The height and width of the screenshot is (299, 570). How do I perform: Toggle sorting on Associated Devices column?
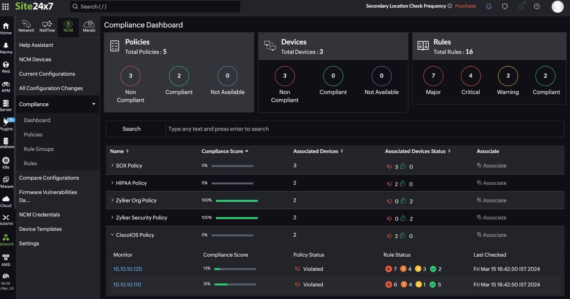[x=342, y=151]
